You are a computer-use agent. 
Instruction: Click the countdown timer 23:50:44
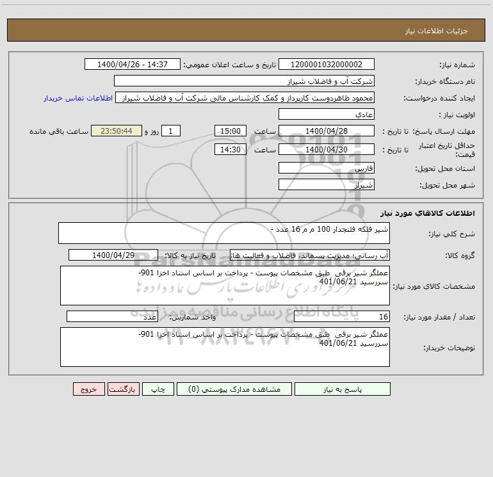coord(117,131)
